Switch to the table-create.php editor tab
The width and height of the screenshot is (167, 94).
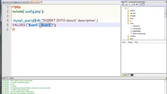coord(22,3)
